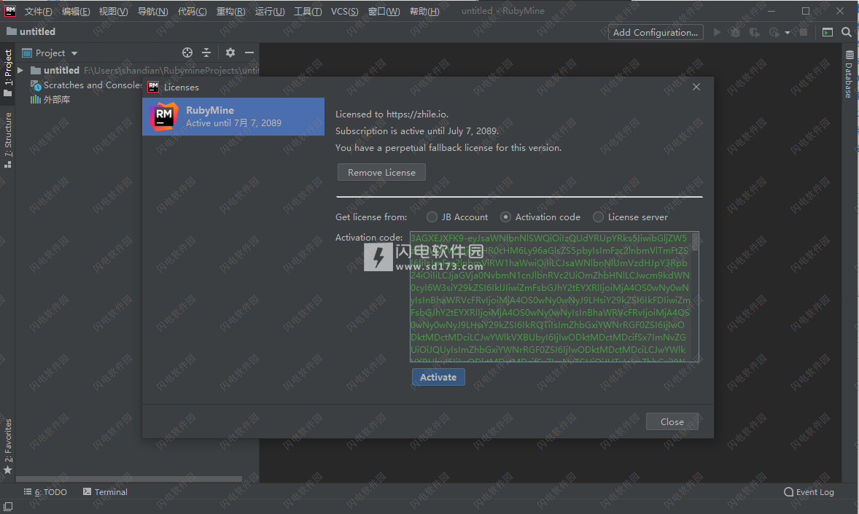Image resolution: width=859 pixels, height=514 pixels.
Task: Maximize the RubyMine window
Action: tap(805, 11)
